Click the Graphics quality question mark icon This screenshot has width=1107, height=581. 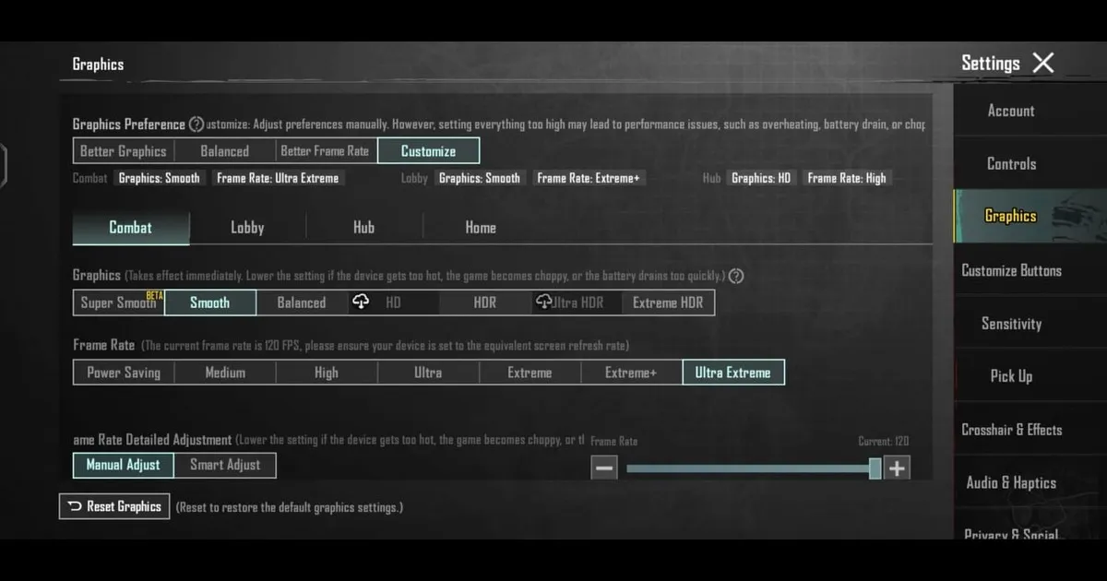[735, 275]
